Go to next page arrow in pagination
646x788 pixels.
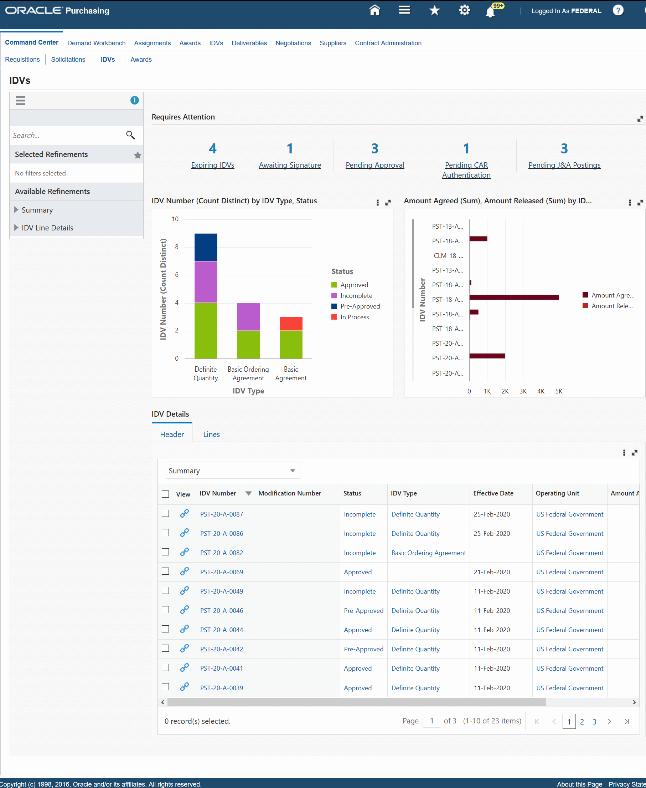pyautogui.click(x=609, y=721)
